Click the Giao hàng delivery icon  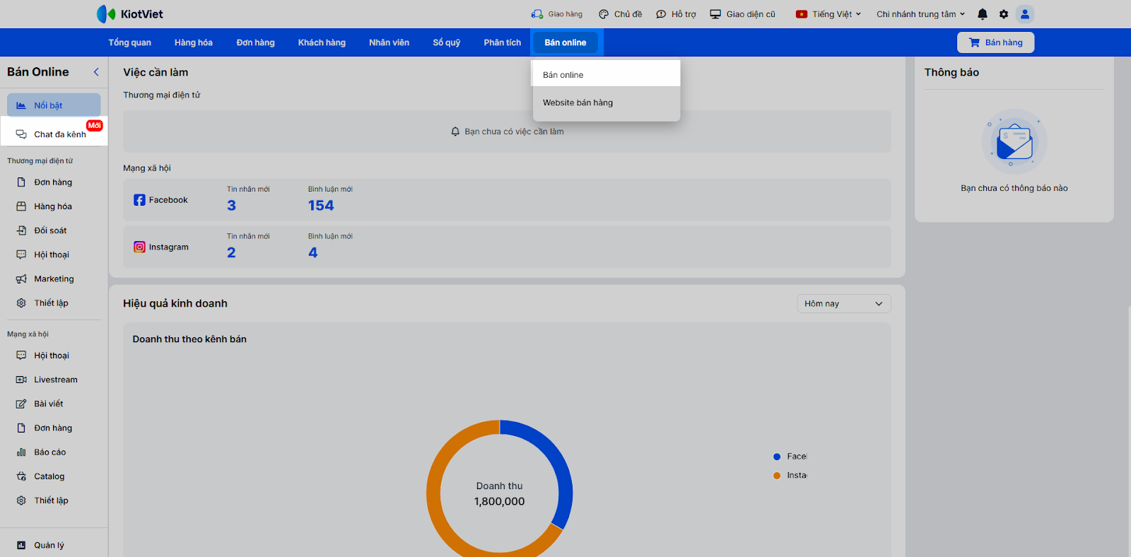537,14
